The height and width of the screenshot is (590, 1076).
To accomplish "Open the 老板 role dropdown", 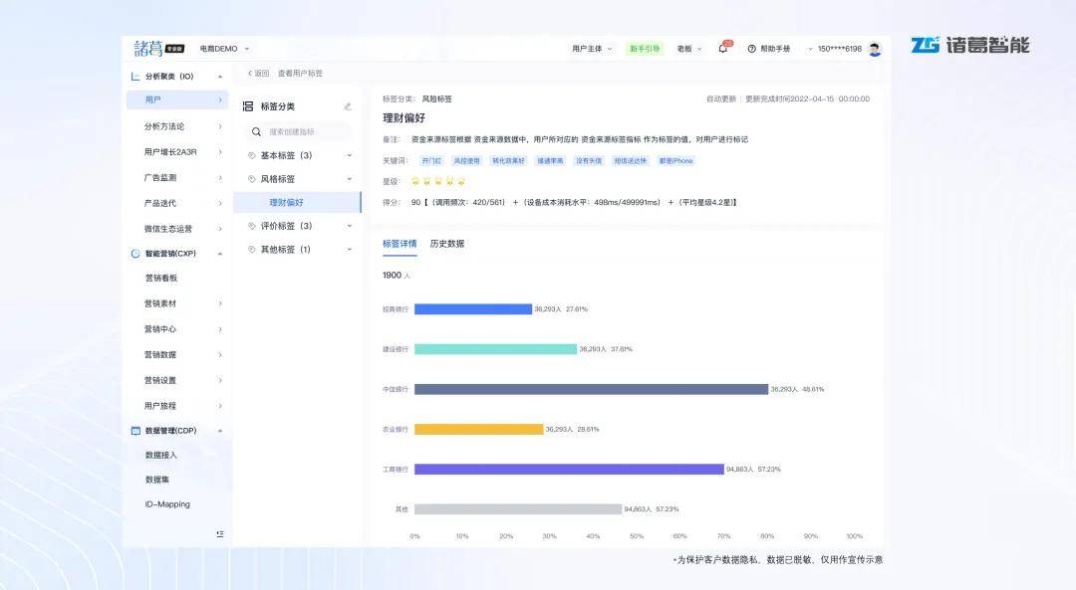I will tap(689, 49).
